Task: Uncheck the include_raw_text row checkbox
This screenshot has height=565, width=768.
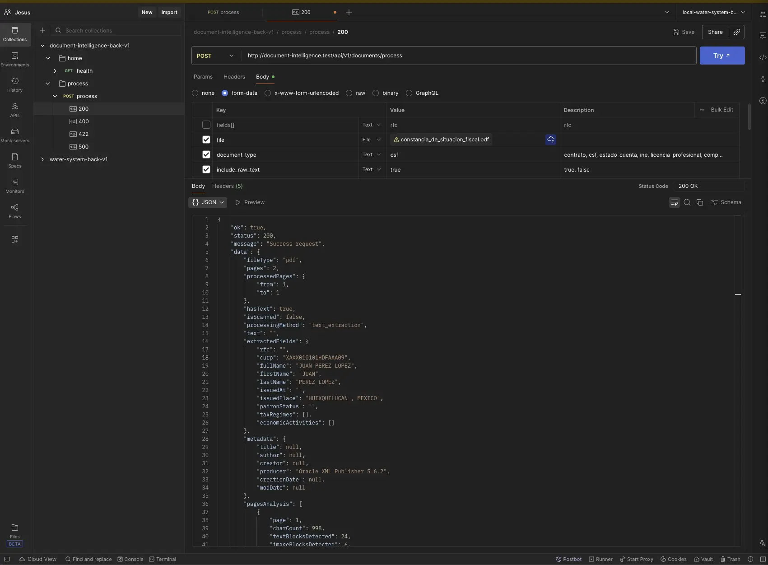Action: pyautogui.click(x=206, y=169)
